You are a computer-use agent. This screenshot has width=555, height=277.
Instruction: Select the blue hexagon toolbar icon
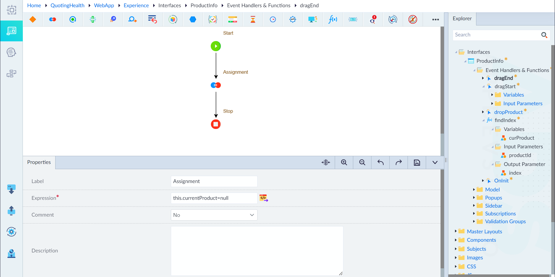coord(193,19)
